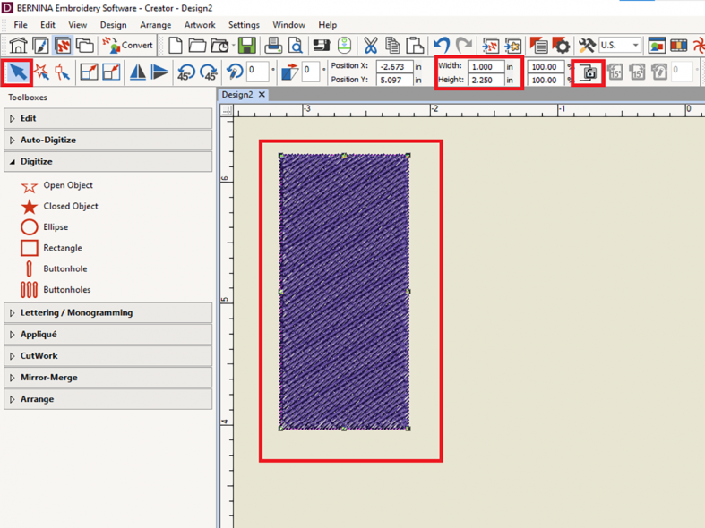Choose the Closed Object digitize tool
705x528 pixels.
(x=70, y=206)
